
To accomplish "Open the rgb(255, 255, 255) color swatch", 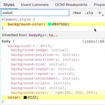I will click(53, 93).
